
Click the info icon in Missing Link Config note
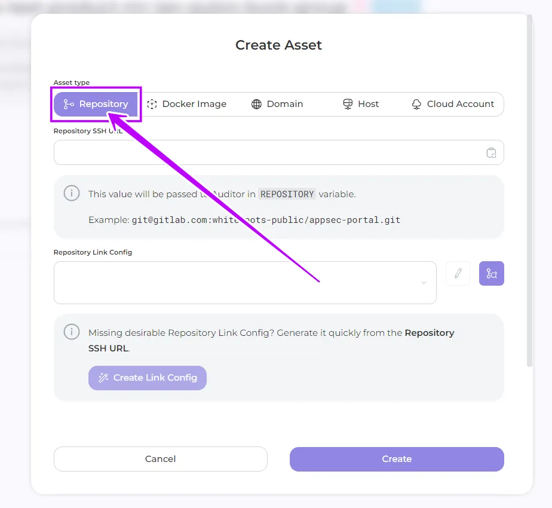71,332
